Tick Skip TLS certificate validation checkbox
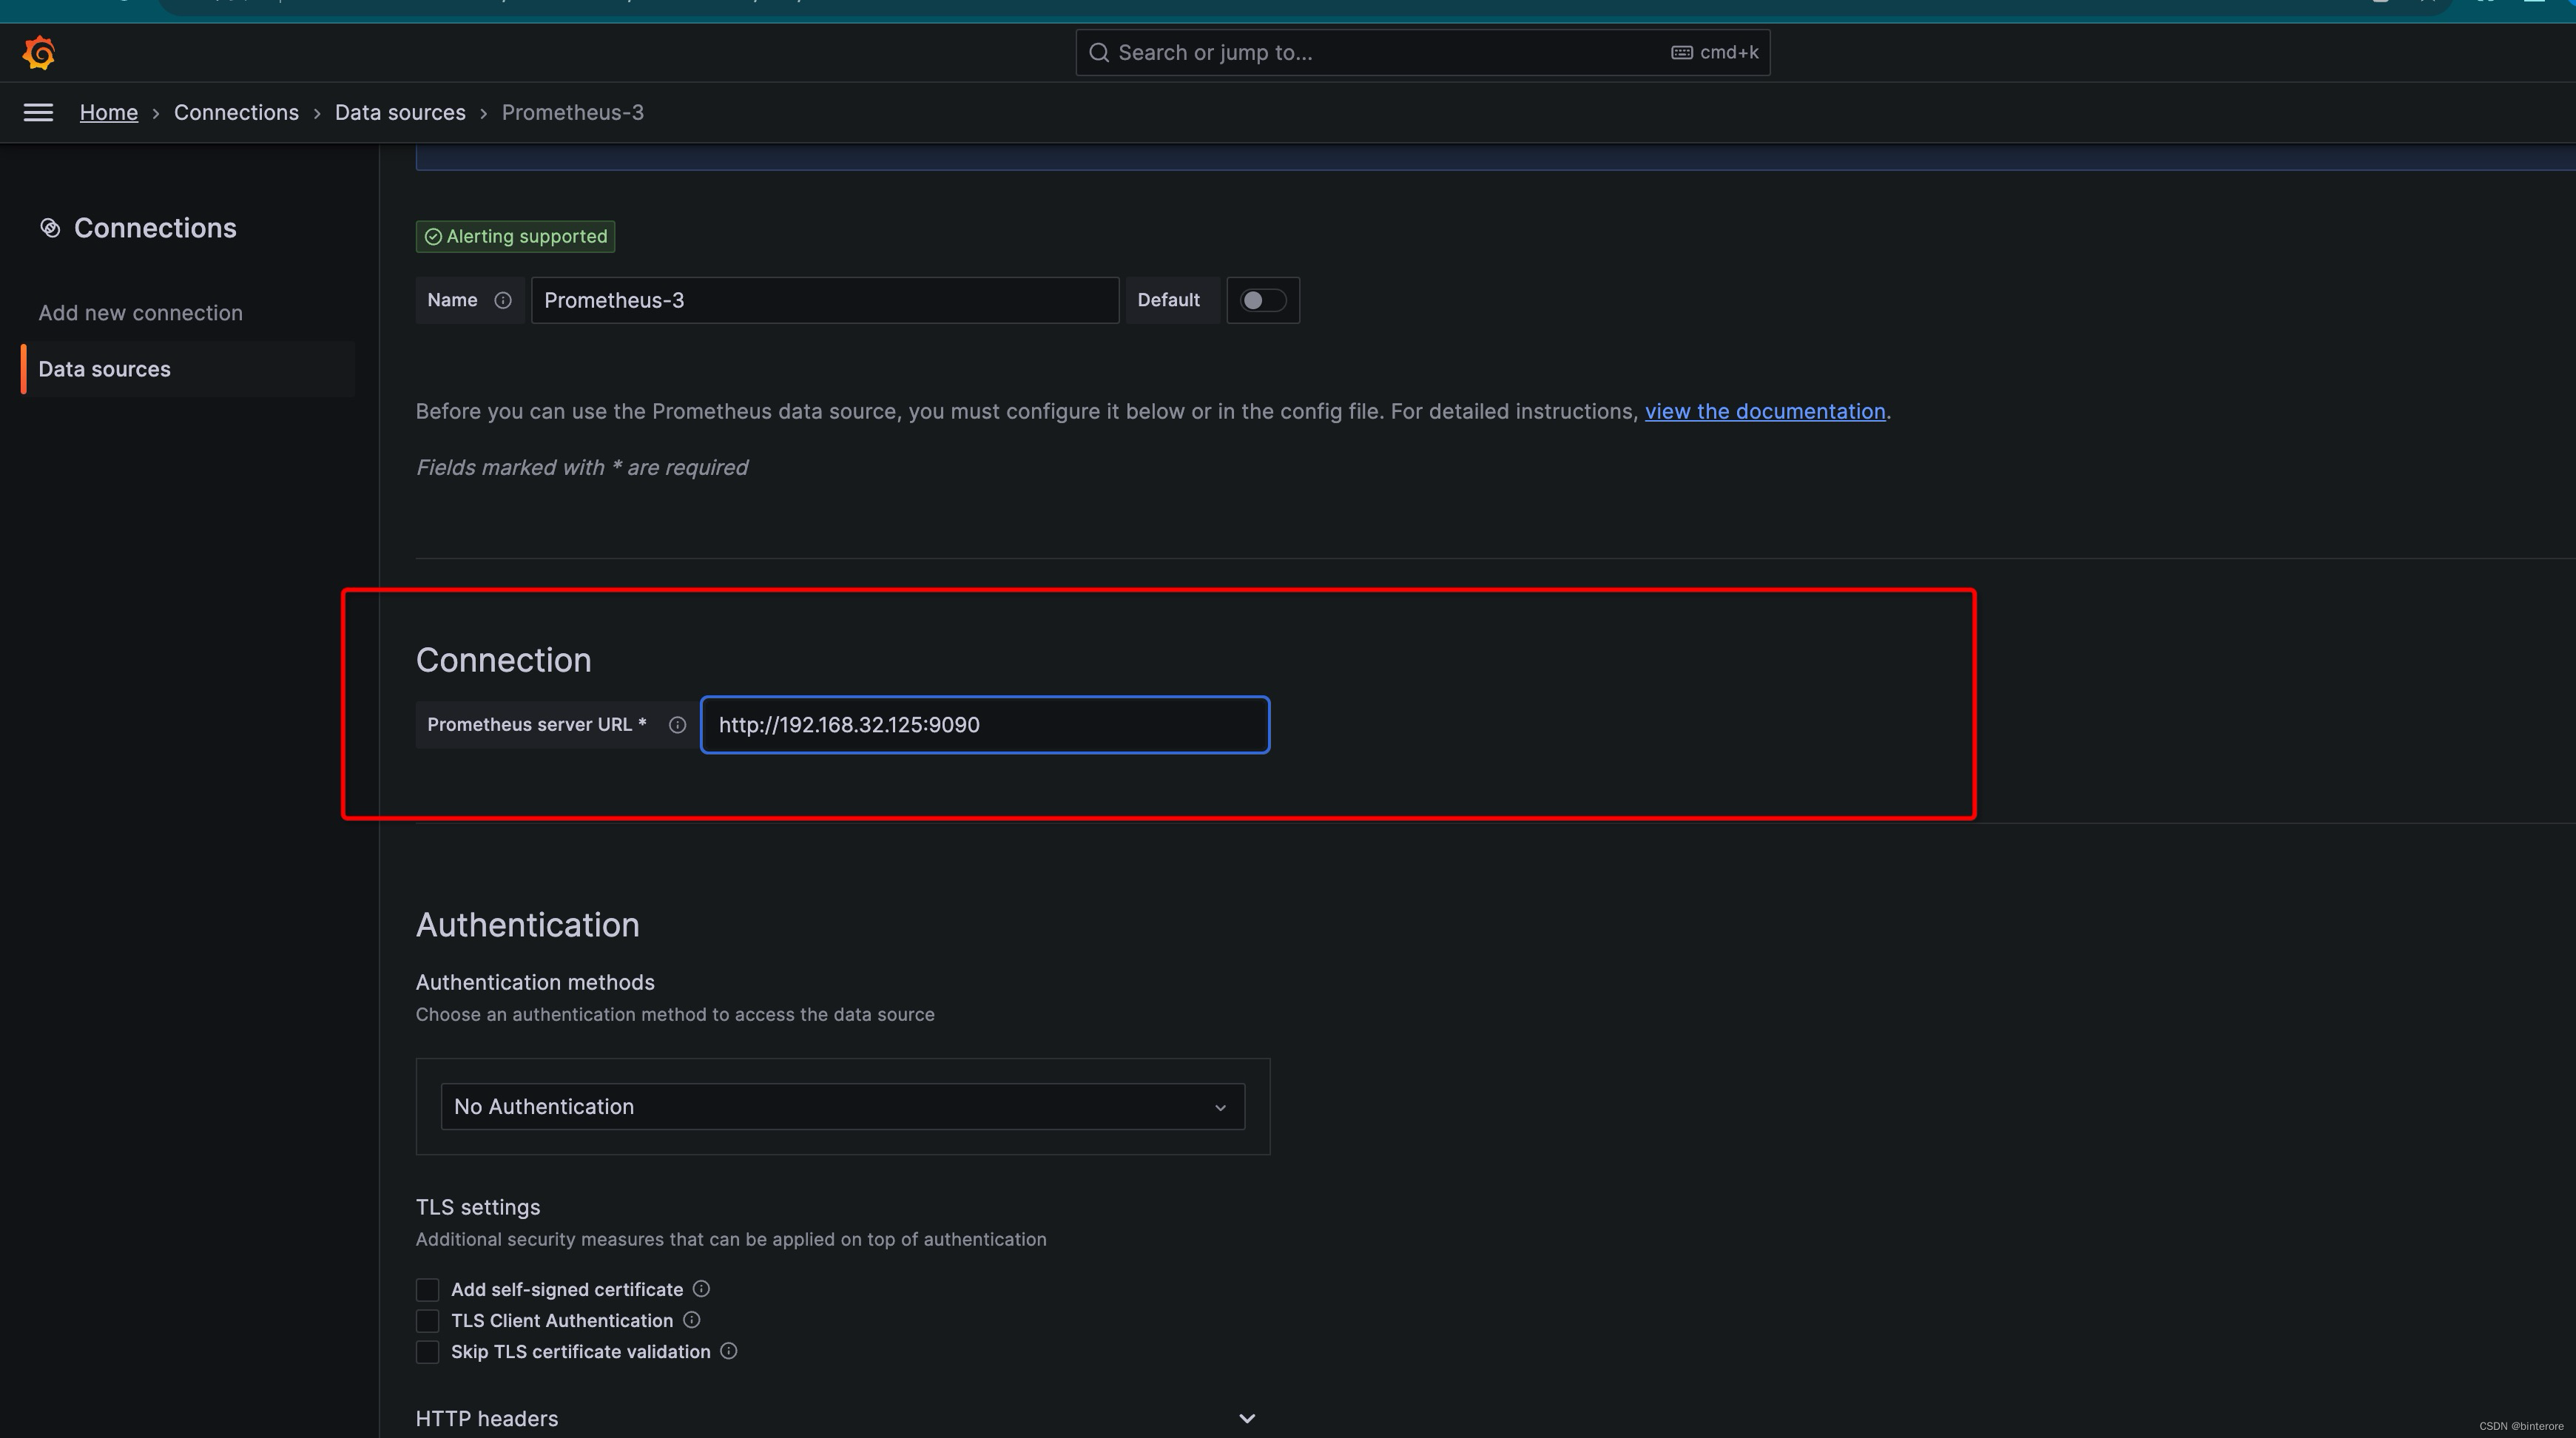 point(427,1352)
